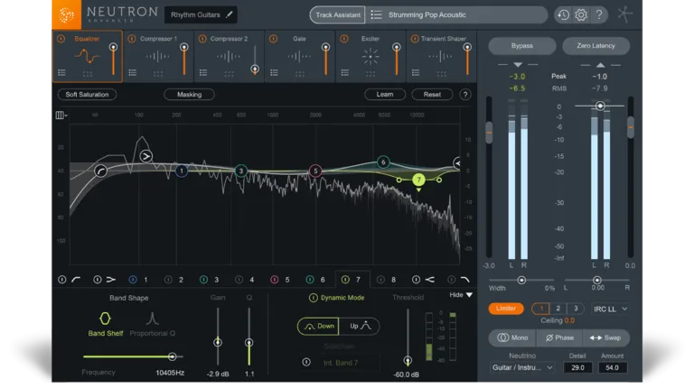Open the Guitar / Instru... Neutrino dropdown
Image resolution: width=694 pixels, height=388 pixels.
pos(522,367)
